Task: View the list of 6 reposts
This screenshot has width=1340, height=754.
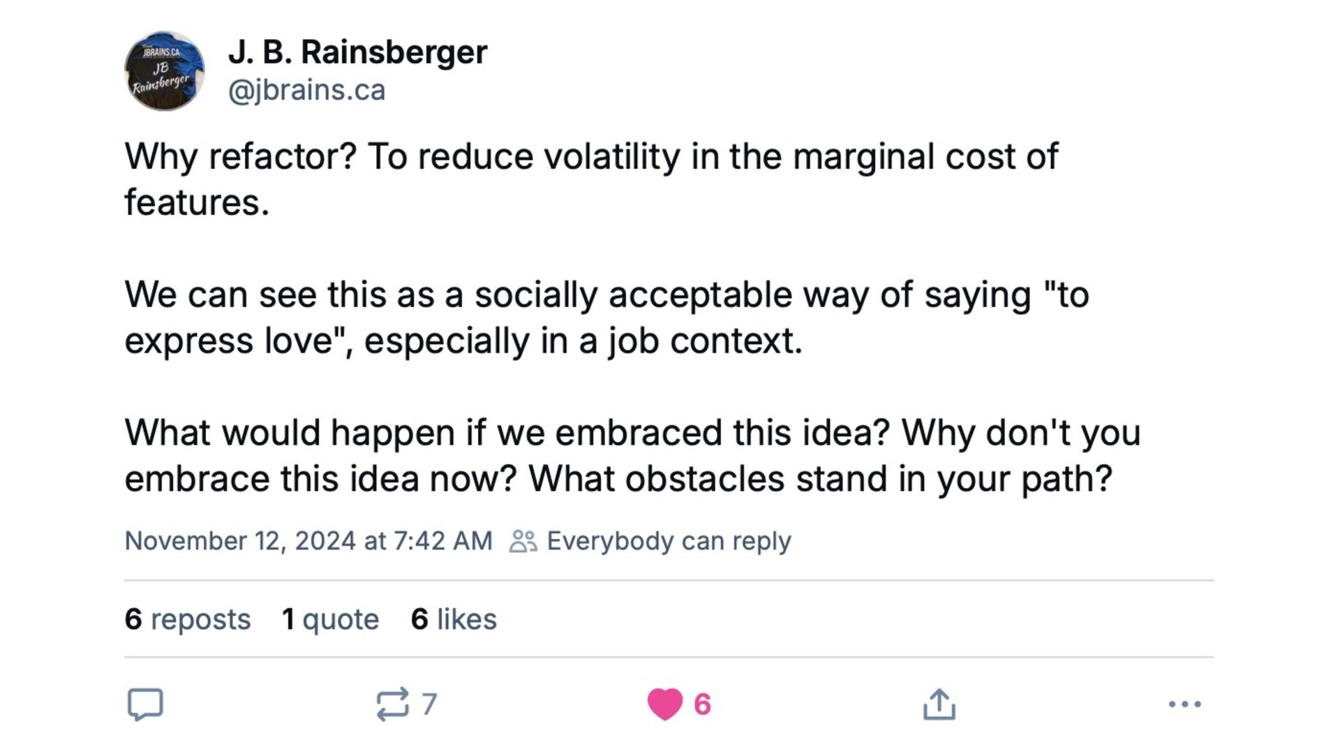Action: point(187,619)
